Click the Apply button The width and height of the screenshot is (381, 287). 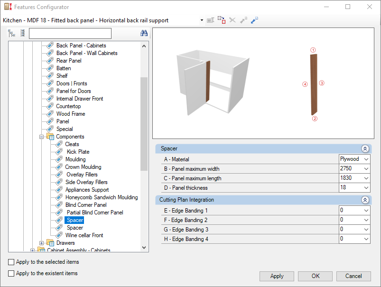click(x=277, y=276)
